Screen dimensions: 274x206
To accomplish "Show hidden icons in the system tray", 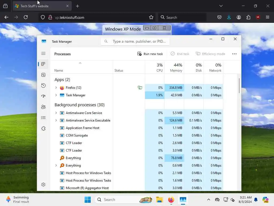I will click(x=209, y=200).
